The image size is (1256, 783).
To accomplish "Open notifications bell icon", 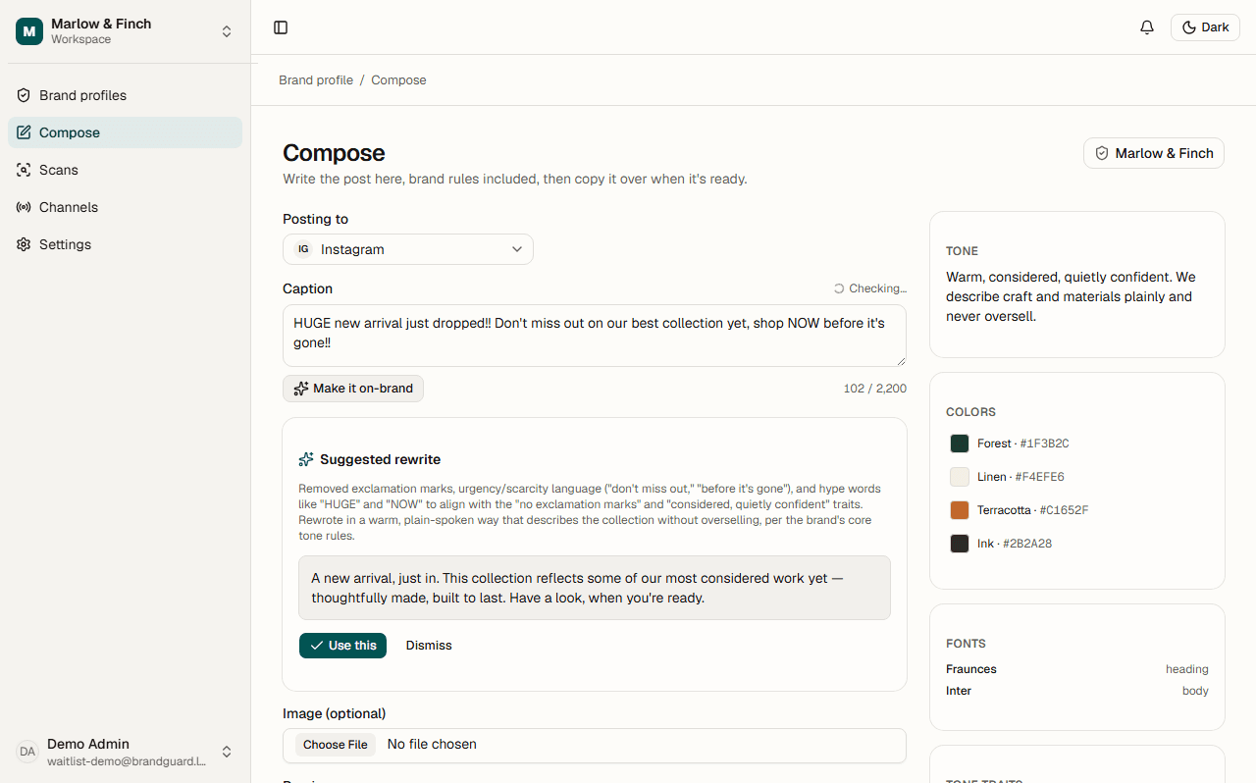I will (x=1147, y=27).
